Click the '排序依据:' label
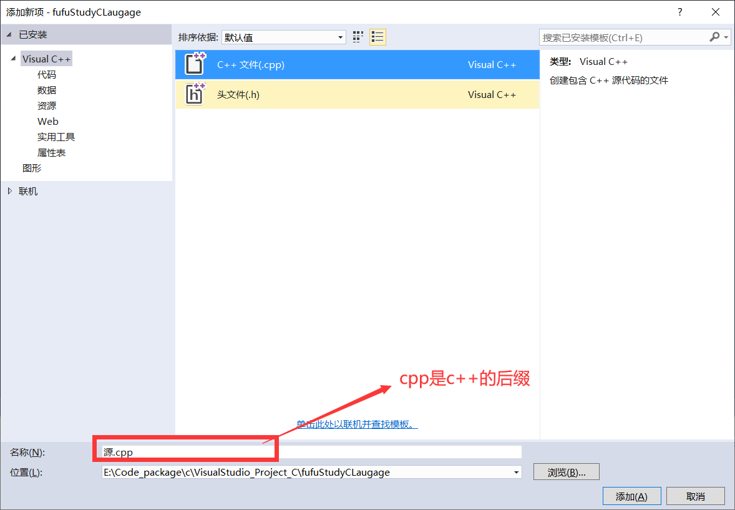Viewport: 735px width, 510px height. coord(198,37)
